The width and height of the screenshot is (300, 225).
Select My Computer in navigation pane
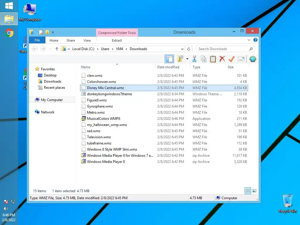click(x=52, y=100)
